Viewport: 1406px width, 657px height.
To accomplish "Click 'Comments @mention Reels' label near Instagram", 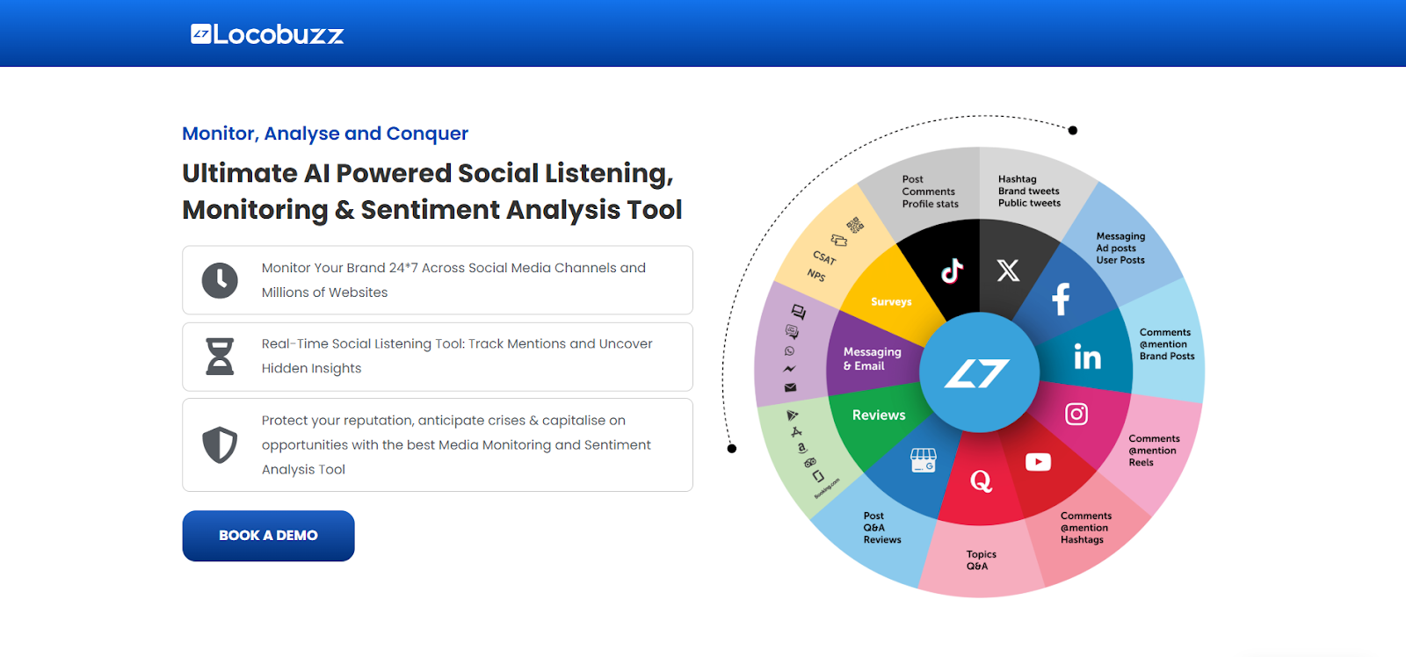I will [x=1154, y=451].
